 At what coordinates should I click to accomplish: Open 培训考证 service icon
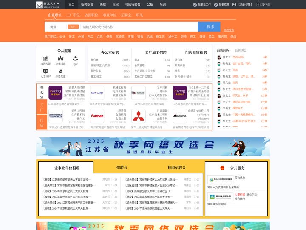point(45,58)
